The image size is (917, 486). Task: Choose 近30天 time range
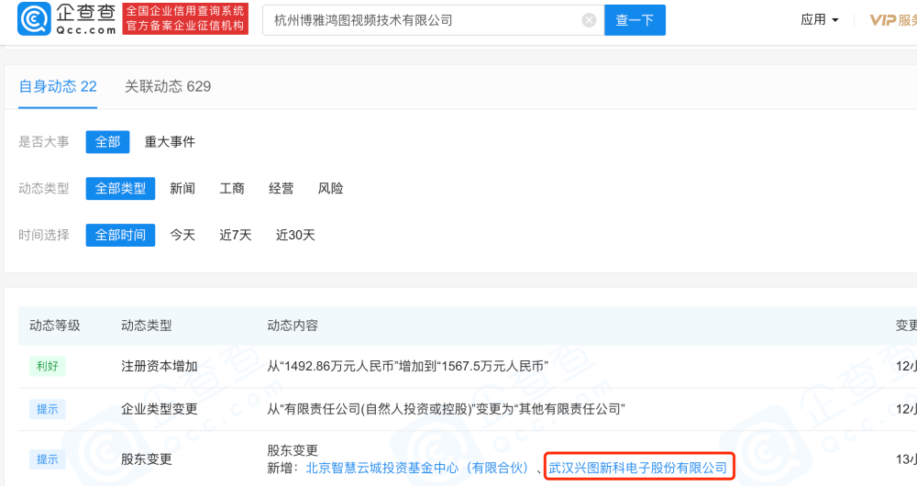point(295,235)
